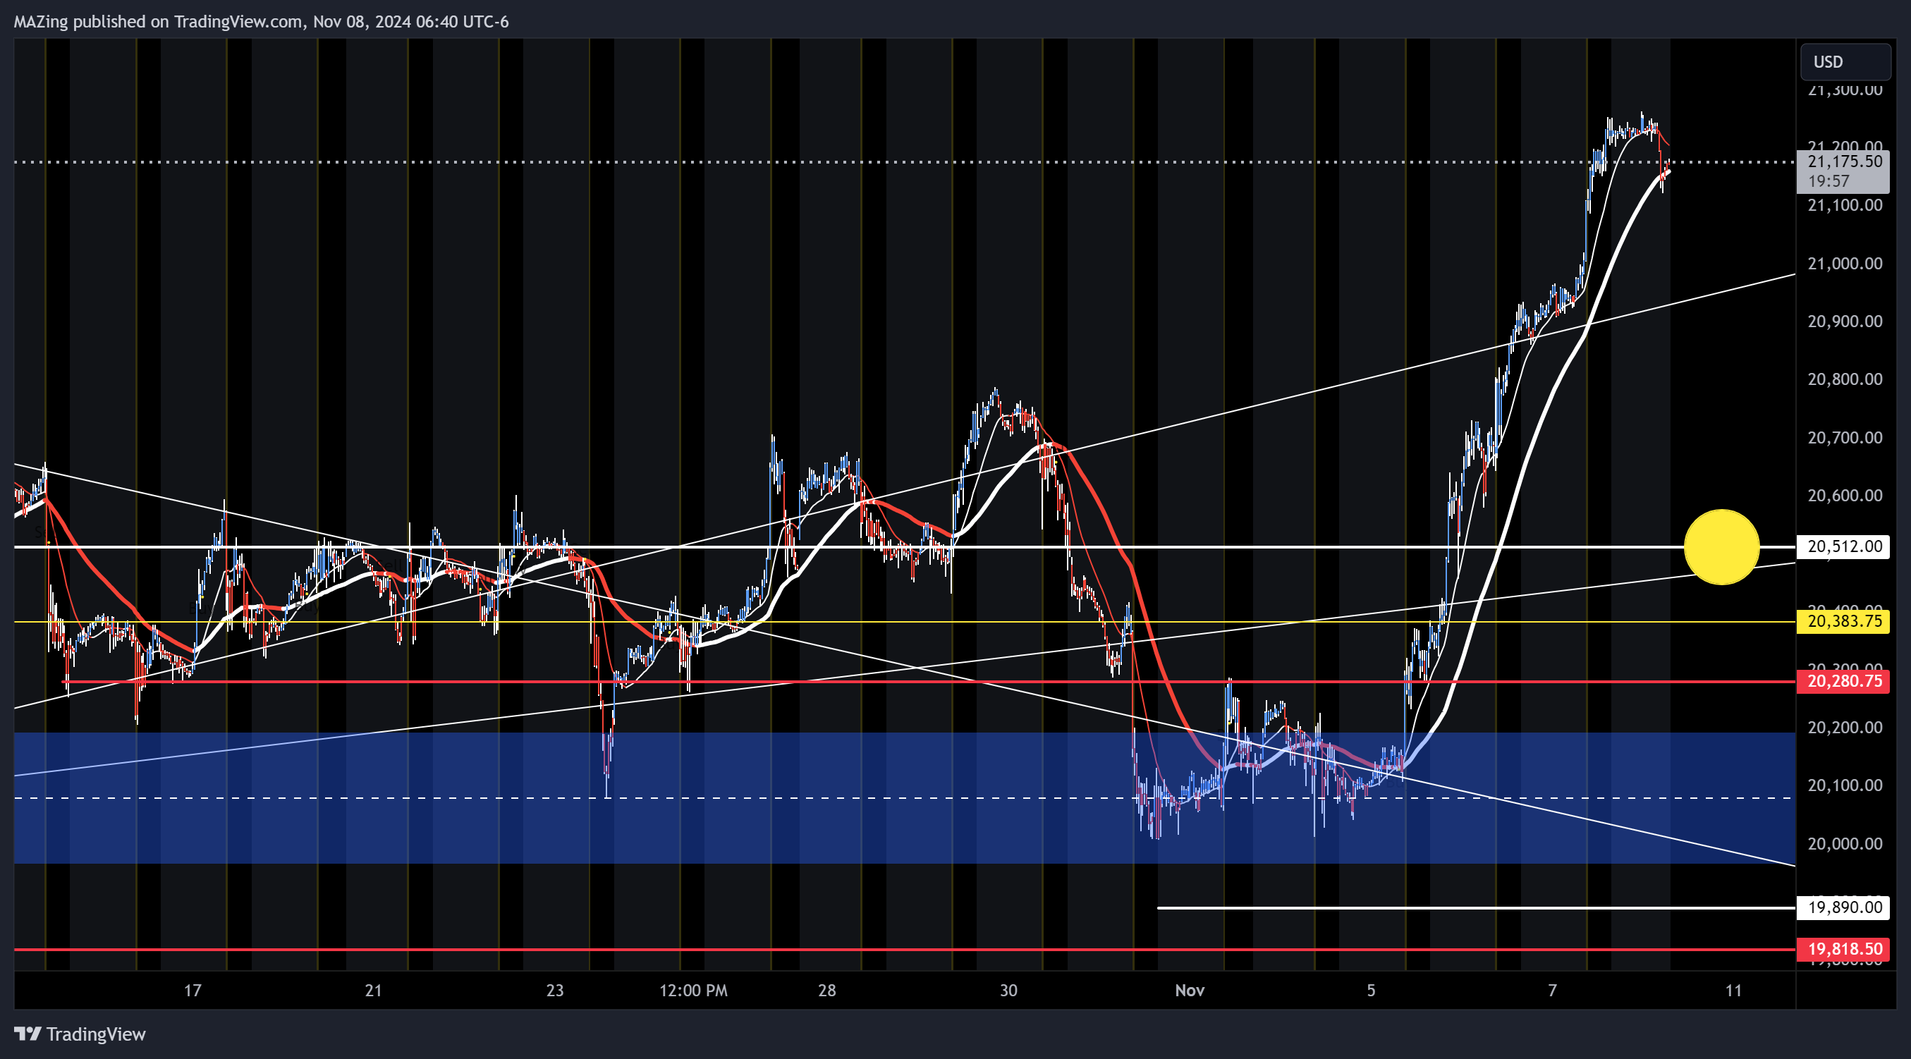Click the date label 17 on time axis

pos(192,991)
